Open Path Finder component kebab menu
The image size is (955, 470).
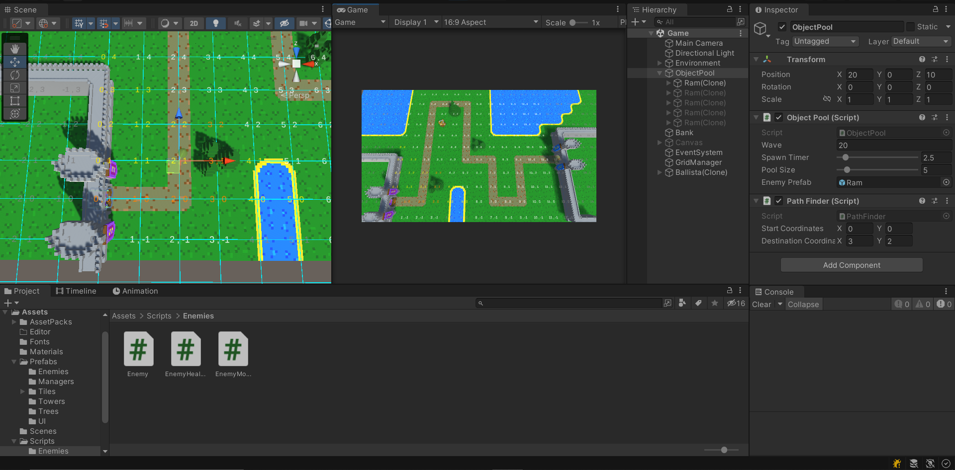947,201
